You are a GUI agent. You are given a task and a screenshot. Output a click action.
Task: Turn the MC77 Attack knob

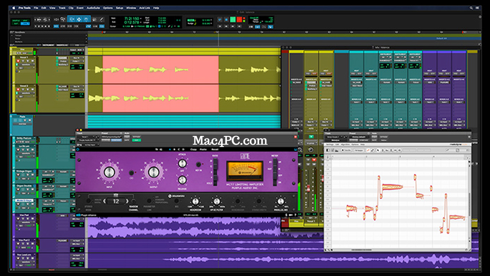pyautogui.click(x=182, y=164)
